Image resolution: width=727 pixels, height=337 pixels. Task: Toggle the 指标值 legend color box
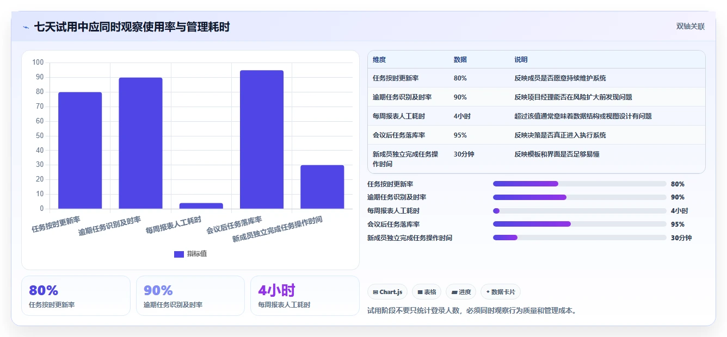(x=179, y=254)
